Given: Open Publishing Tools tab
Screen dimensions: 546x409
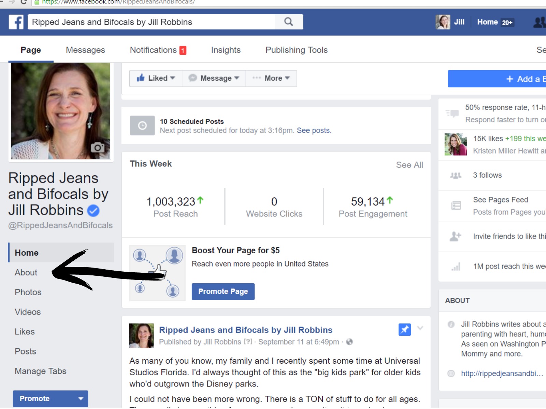Looking at the screenshot, I should pyautogui.click(x=297, y=50).
